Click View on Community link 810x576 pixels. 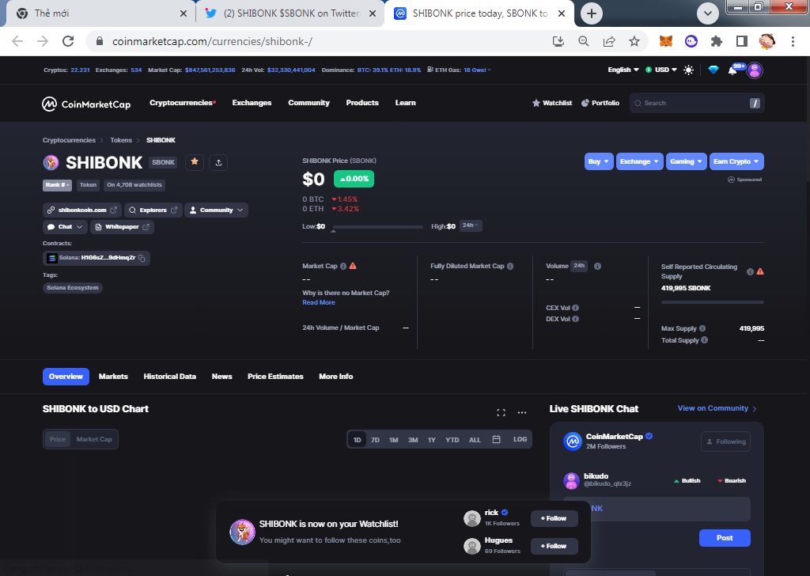[717, 408]
